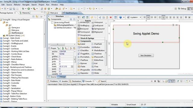Select JCheckBox in the palette

[x=83, y=50]
